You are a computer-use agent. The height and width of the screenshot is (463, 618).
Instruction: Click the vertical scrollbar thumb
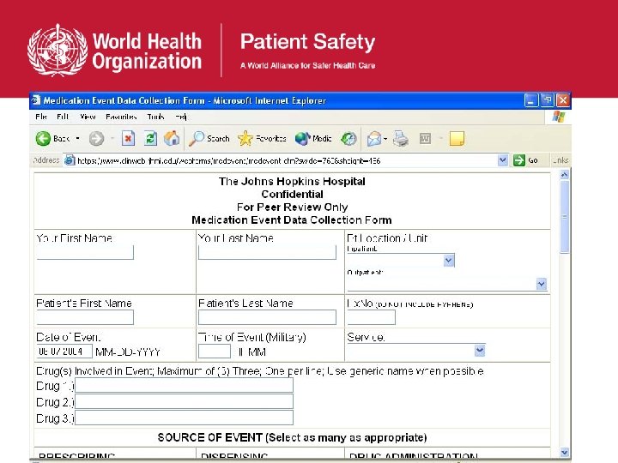565,217
